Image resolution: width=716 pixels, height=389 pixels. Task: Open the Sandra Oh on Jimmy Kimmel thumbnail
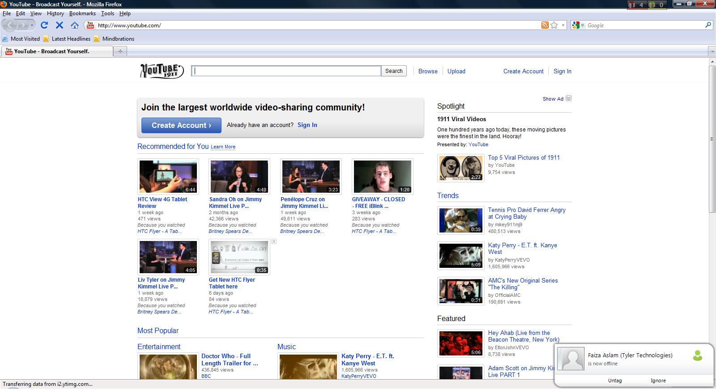tap(239, 177)
